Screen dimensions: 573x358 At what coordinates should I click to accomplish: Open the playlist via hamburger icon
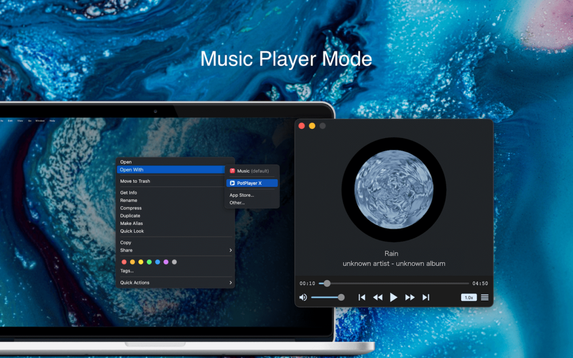point(484,296)
